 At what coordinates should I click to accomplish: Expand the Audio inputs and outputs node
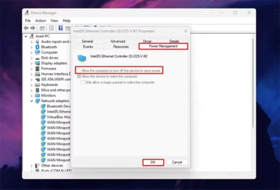[31, 42]
